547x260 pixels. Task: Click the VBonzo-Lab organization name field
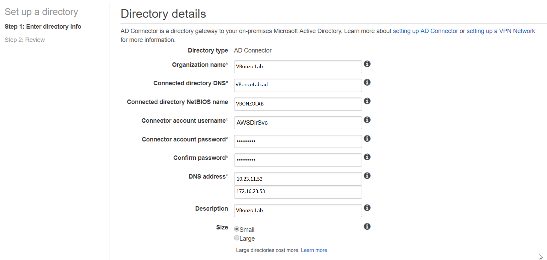click(298, 66)
